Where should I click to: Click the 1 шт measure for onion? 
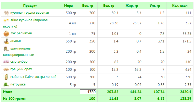(73, 34)
